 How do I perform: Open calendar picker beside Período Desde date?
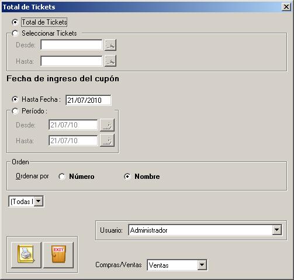click(x=107, y=125)
